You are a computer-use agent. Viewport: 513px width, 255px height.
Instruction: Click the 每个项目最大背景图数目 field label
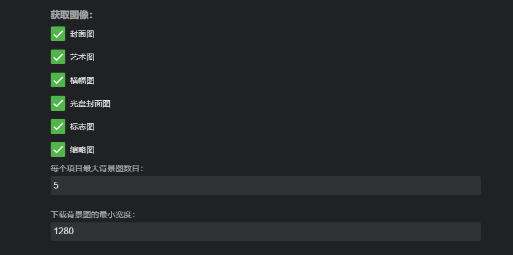(x=97, y=168)
